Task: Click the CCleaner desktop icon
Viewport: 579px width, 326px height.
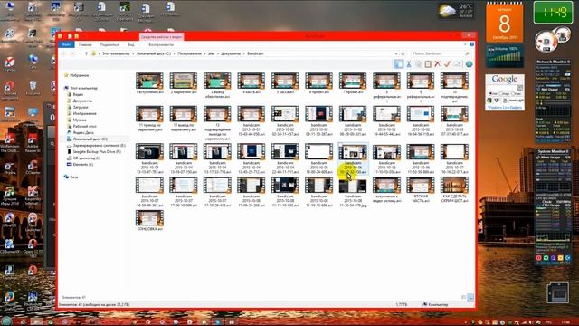Action: (33, 167)
